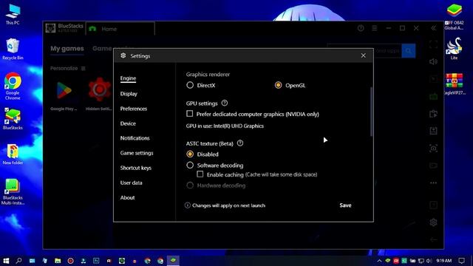Open the Lite desktop shortcut
The image size is (473, 266).
coord(454,49)
